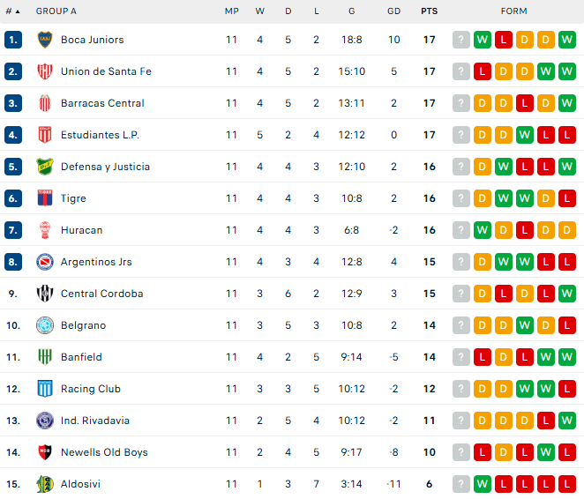Open the Newells Old Boys team link
Image resolution: width=584 pixels, height=499 pixels.
104,452
